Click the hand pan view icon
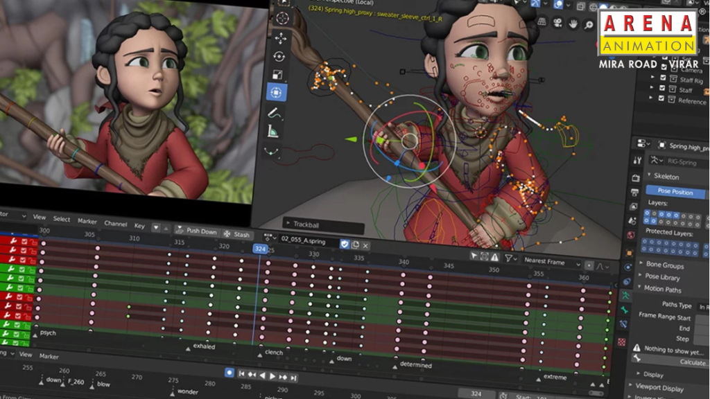Screen dimensions: 710x399 573,24
